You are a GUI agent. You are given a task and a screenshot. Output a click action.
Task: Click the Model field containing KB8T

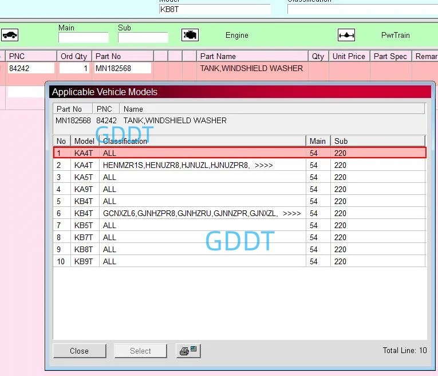[215, 9]
